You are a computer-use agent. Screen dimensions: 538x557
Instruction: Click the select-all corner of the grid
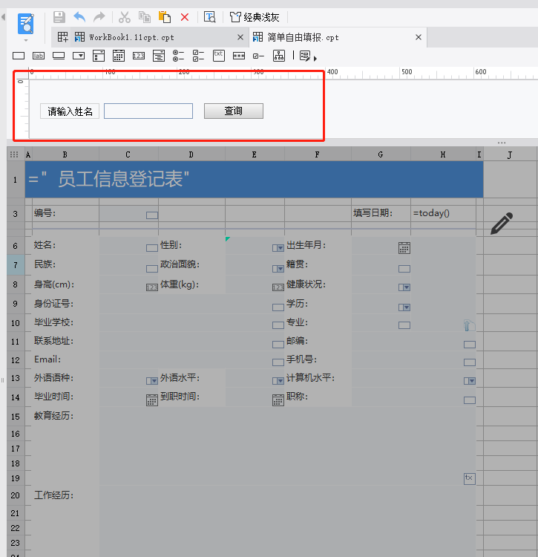[14, 154]
